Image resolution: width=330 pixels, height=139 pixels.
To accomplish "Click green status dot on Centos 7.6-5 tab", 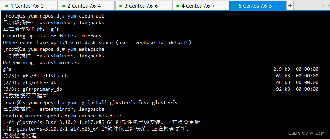I will click(235, 6).
